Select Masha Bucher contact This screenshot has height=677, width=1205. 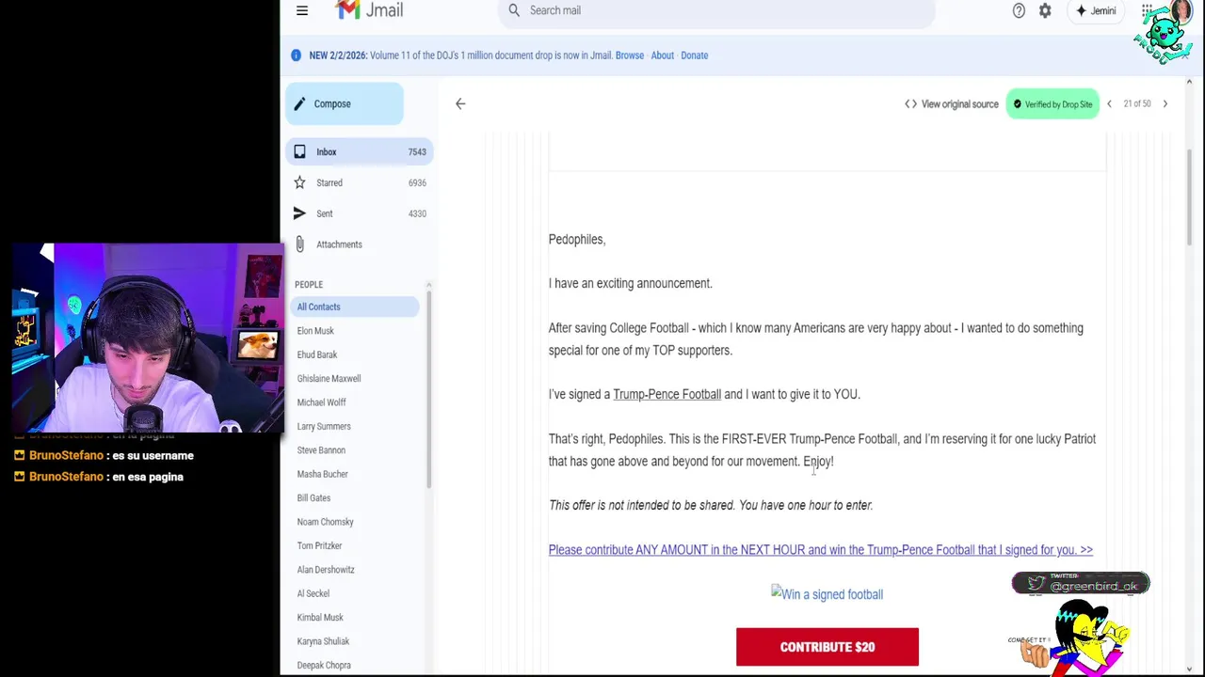322,474
